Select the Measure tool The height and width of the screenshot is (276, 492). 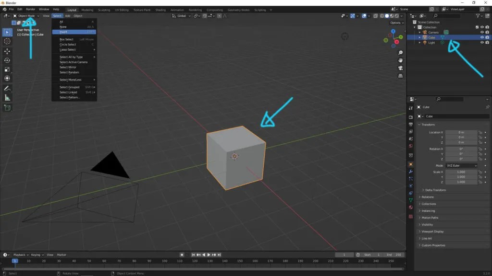point(7,98)
